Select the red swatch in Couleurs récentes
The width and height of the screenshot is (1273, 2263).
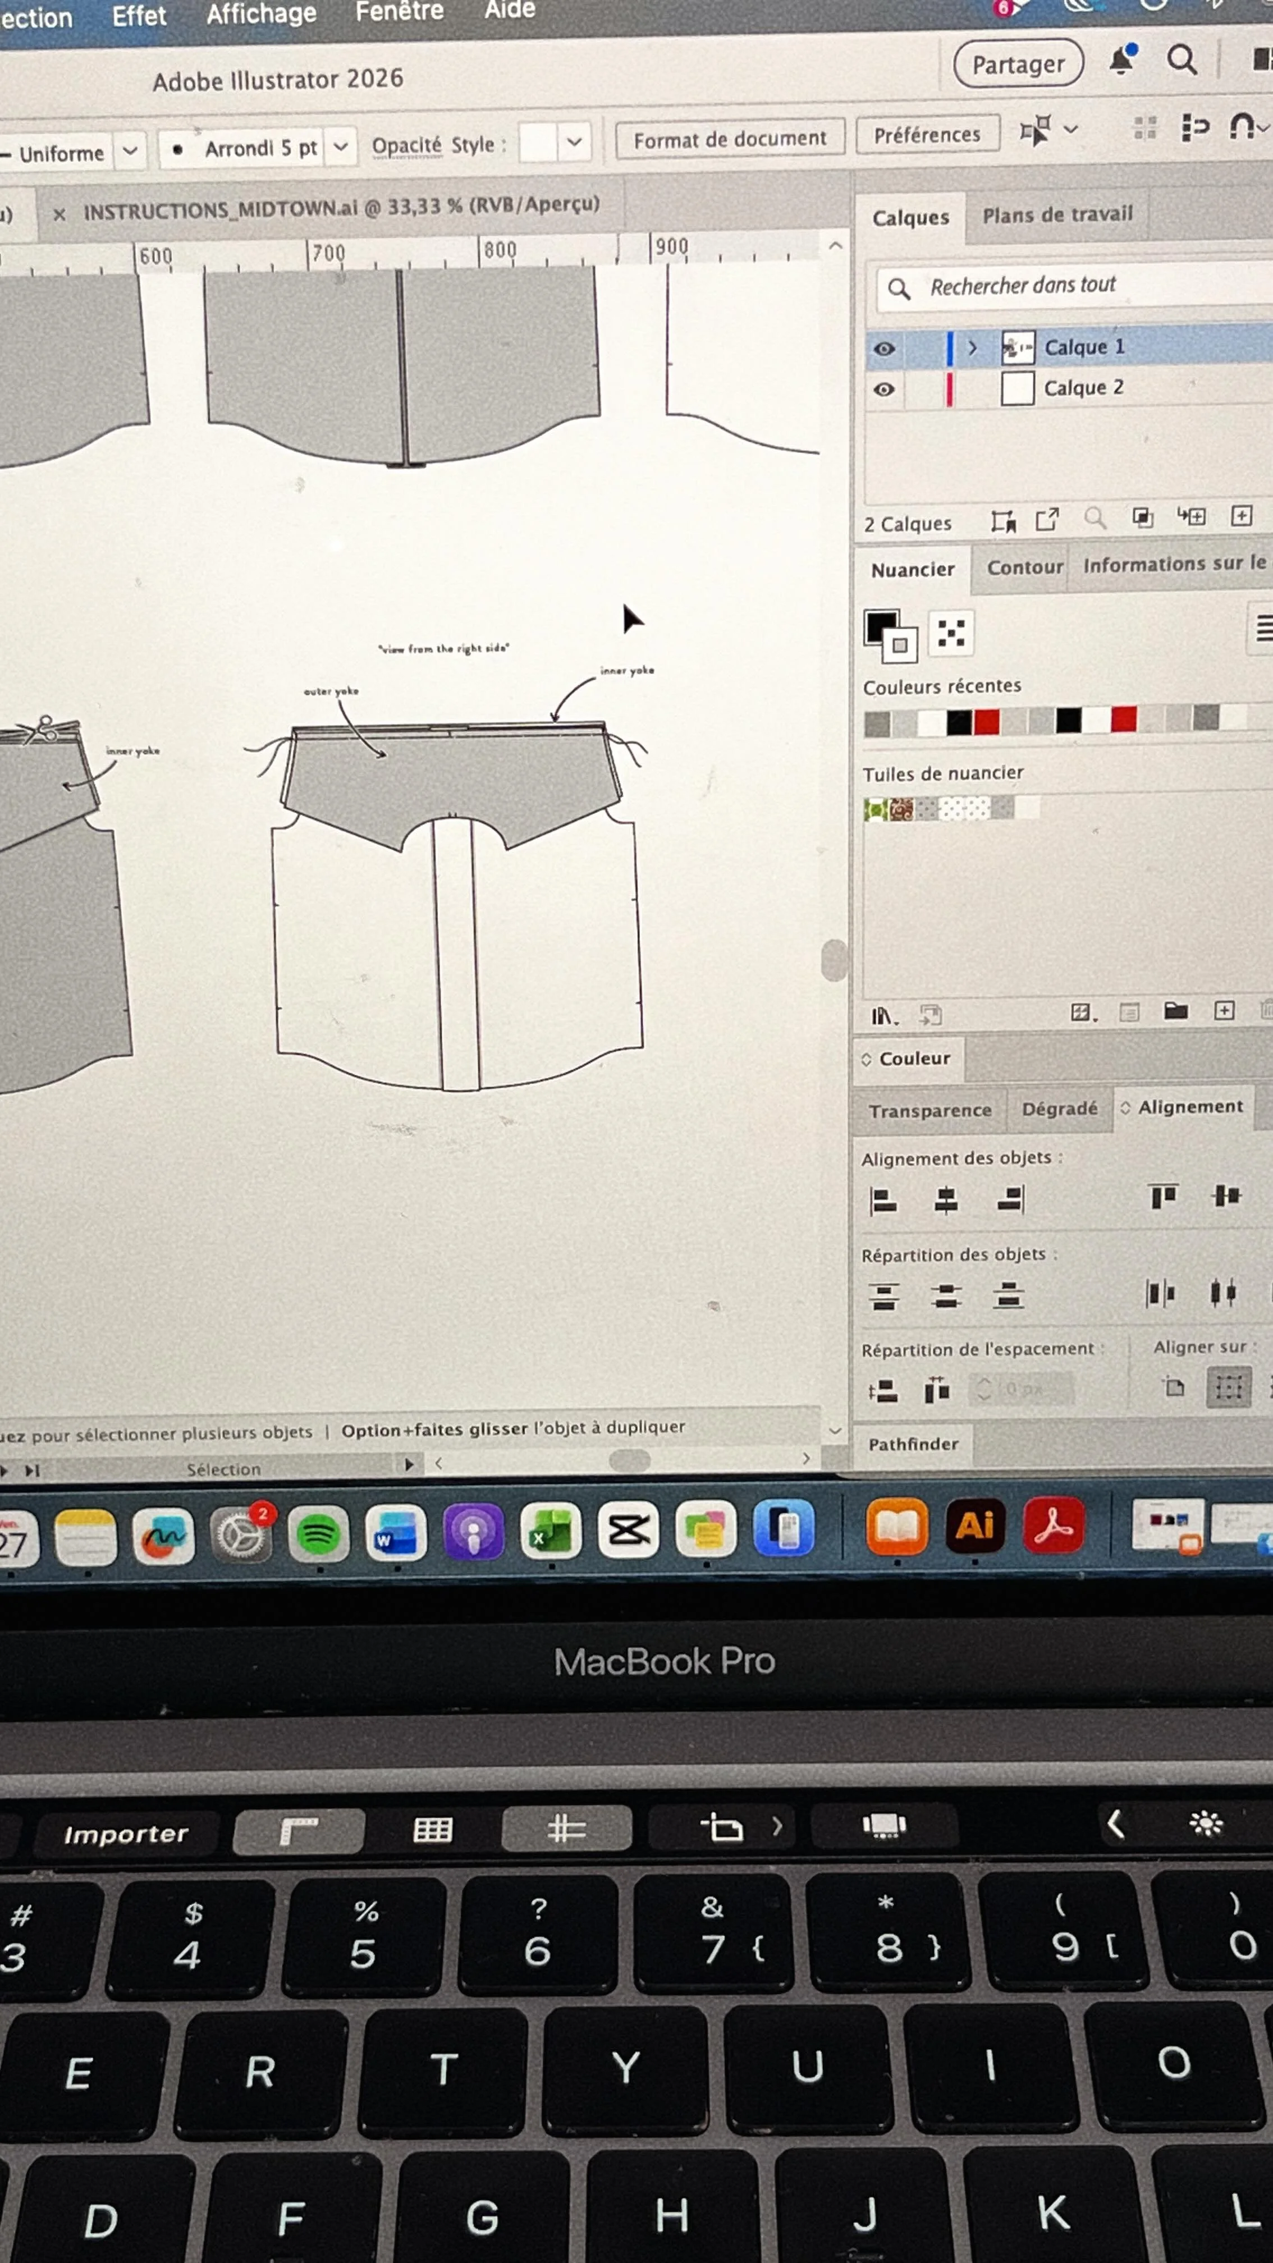(987, 722)
